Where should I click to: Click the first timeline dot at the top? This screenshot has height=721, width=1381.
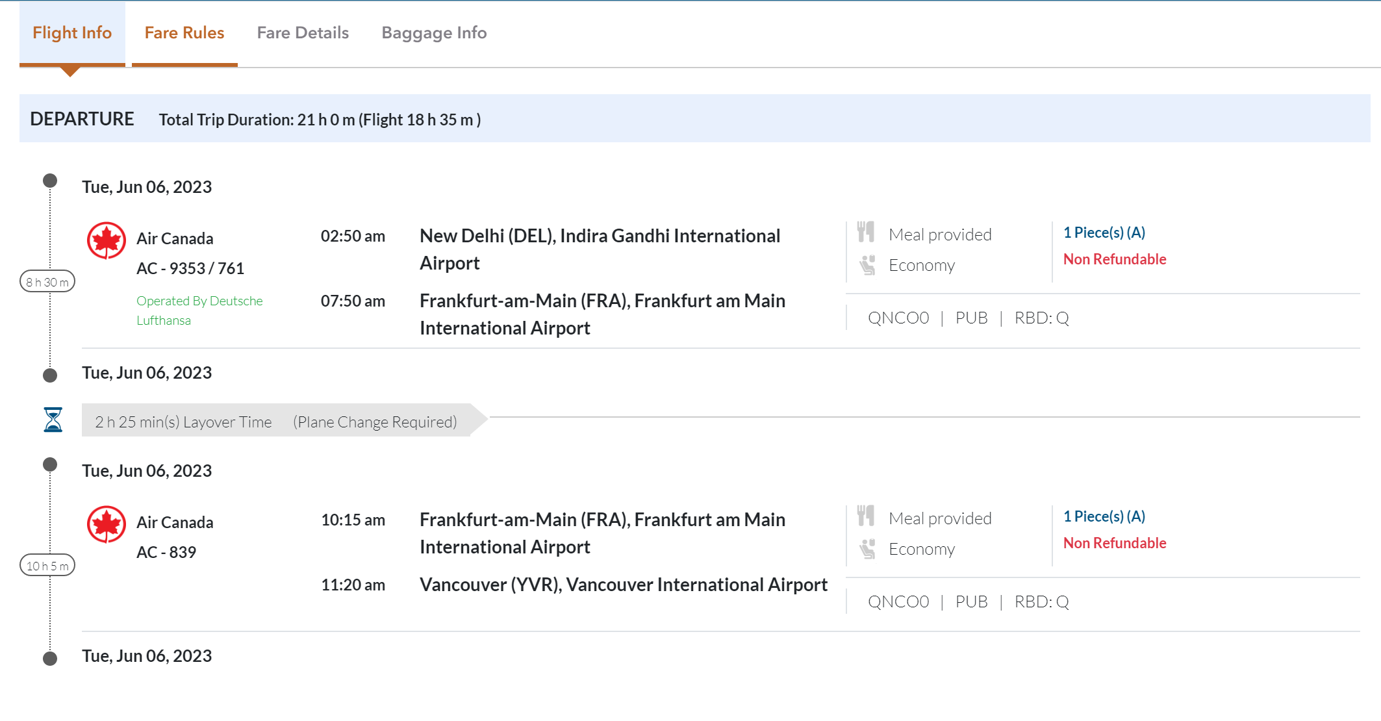click(x=50, y=181)
